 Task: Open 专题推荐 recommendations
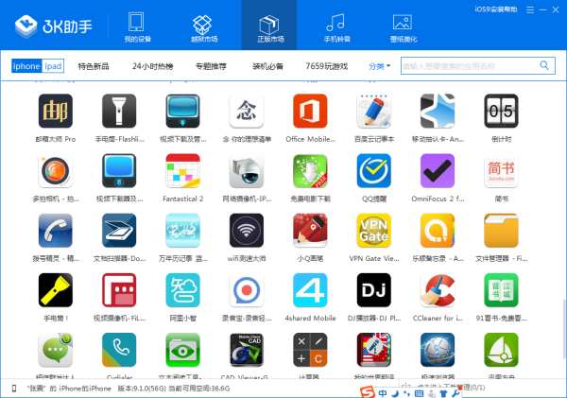pos(211,66)
